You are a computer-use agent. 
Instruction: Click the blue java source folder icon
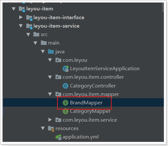(51, 52)
